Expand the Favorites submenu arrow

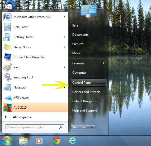[x=104, y=63]
